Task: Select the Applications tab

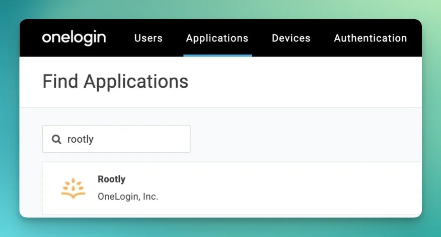Action: click(x=217, y=38)
